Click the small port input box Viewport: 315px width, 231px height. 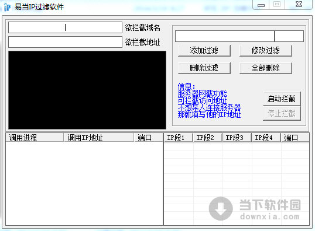pos(289,36)
